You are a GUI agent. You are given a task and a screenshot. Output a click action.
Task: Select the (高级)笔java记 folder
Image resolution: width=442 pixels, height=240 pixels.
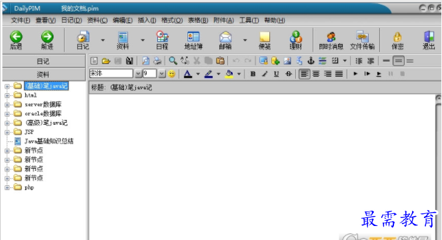coord(46,123)
